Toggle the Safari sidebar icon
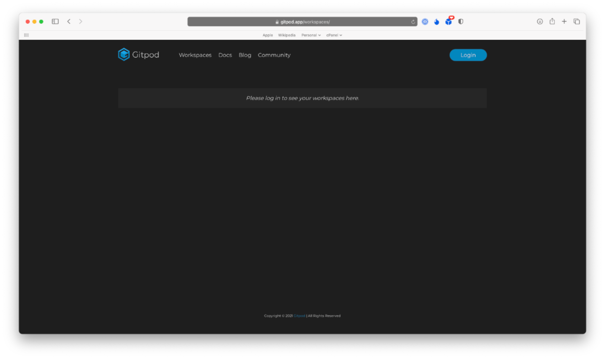The width and height of the screenshot is (605, 359). click(x=55, y=21)
